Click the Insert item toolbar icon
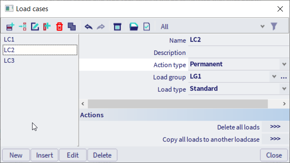The height and width of the screenshot is (163, 290). pyautogui.click(x=23, y=27)
